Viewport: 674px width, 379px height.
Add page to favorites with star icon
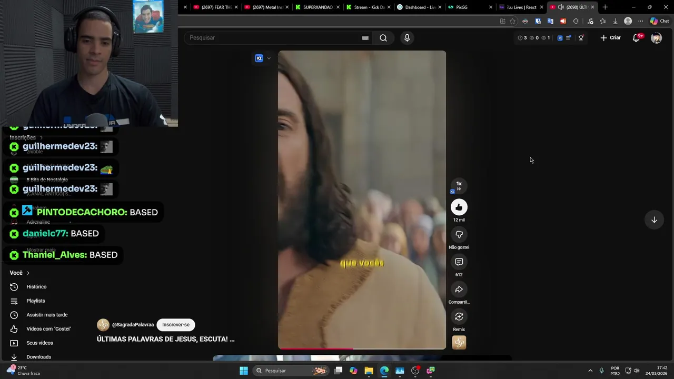[x=512, y=22]
